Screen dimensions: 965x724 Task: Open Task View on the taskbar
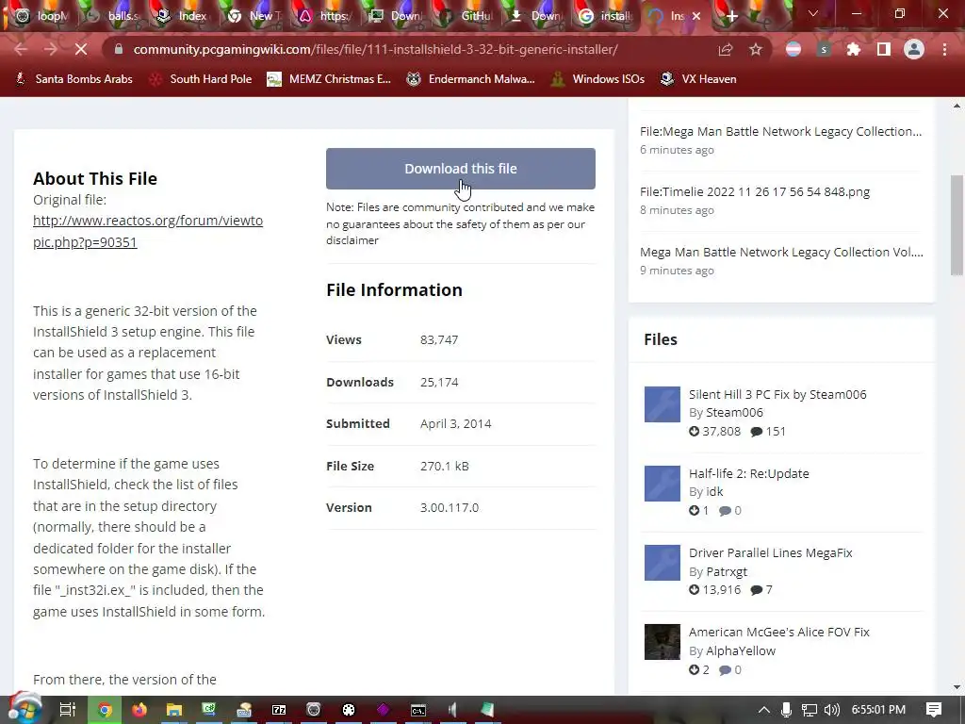click(67, 710)
